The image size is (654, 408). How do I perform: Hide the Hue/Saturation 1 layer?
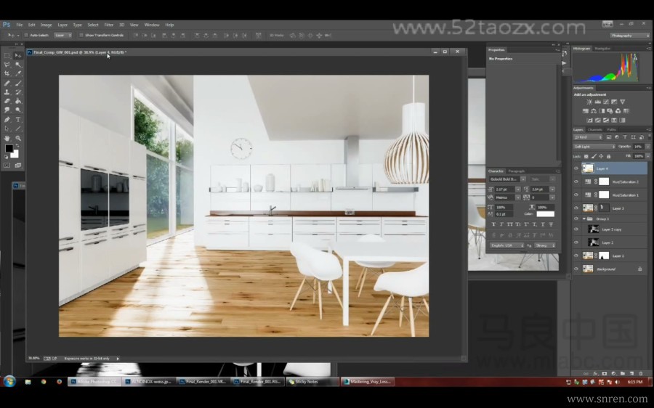(576, 195)
